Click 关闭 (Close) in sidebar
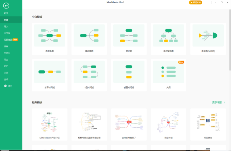The image size is (231, 151). [x=11, y=73]
